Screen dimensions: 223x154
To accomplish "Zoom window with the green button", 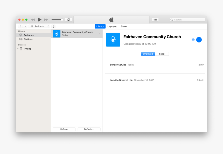I will [26, 20].
